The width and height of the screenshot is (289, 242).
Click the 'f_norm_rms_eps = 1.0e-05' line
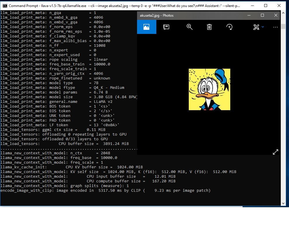point(55,32)
